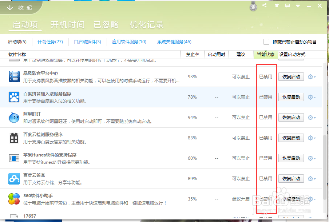Click 360软件小助手 colorful ball icon
The height and width of the screenshot is (222, 329).
tap(14, 199)
